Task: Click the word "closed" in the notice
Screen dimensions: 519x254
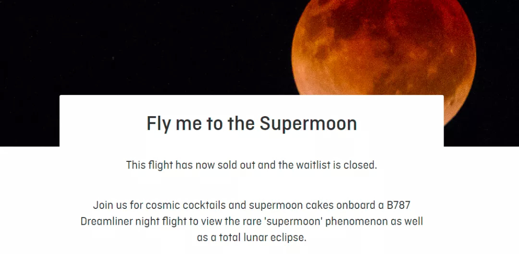Action: pos(360,165)
